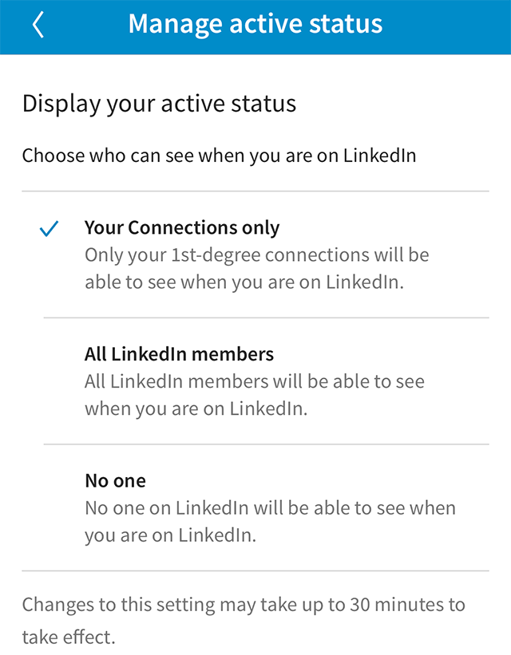Click the 30 minutes notice at the bottom
511x655 pixels.
pos(244,620)
